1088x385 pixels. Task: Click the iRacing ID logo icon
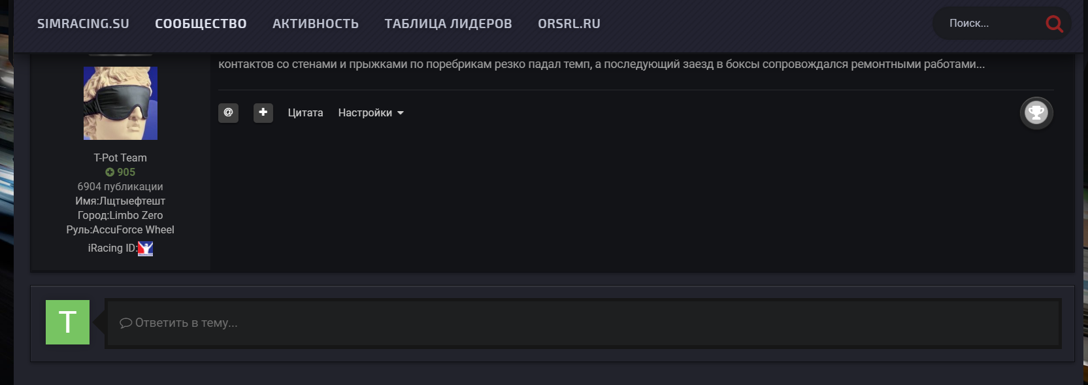(145, 248)
